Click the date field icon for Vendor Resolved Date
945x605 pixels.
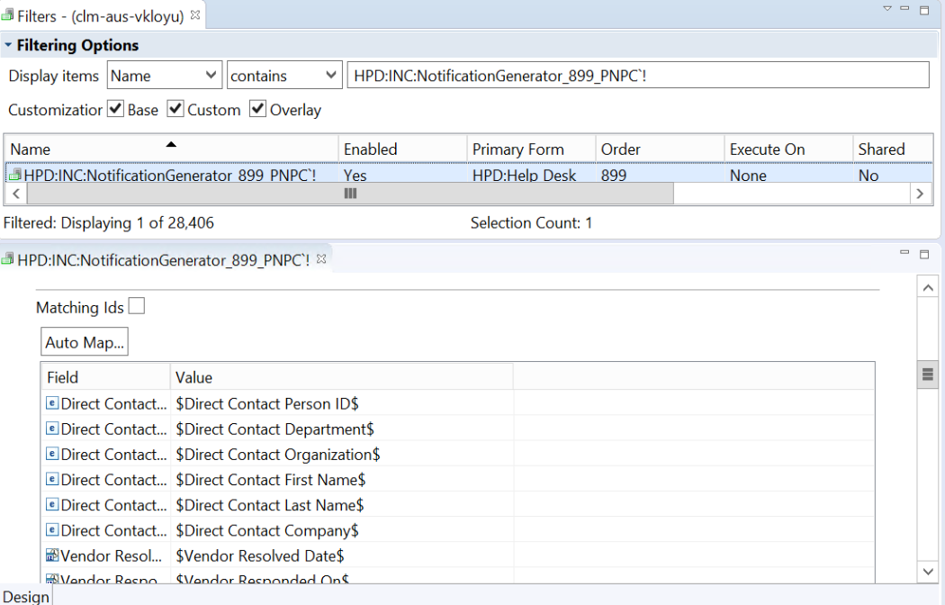[x=52, y=556]
